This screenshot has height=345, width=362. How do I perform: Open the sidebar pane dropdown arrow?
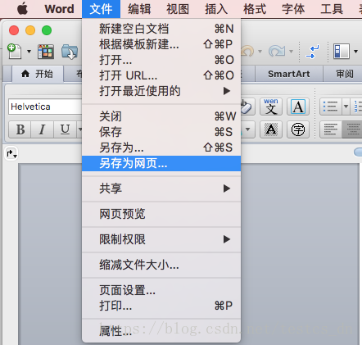tap(355, 52)
